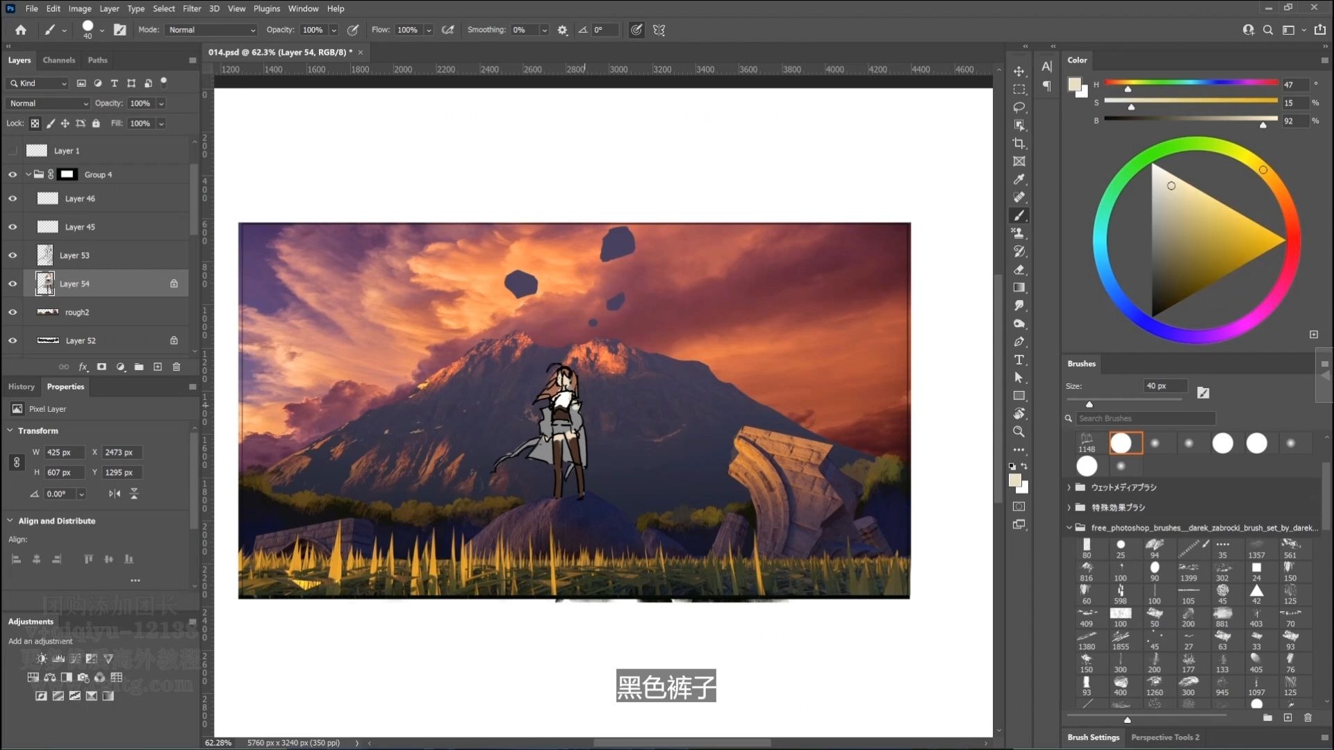This screenshot has width=1334, height=750.
Task: Open blend Mode dropdown in options bar
Action: click(212, 30)
